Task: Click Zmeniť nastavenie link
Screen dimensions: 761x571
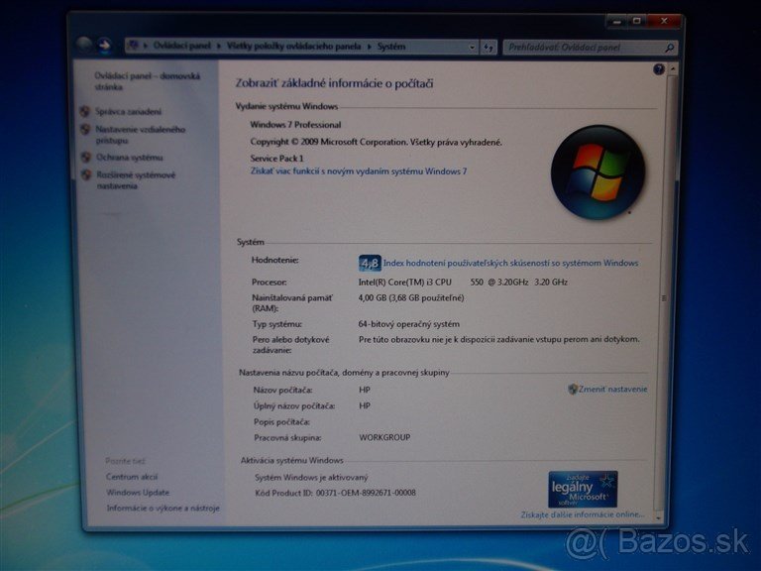Action: [613, 389]
